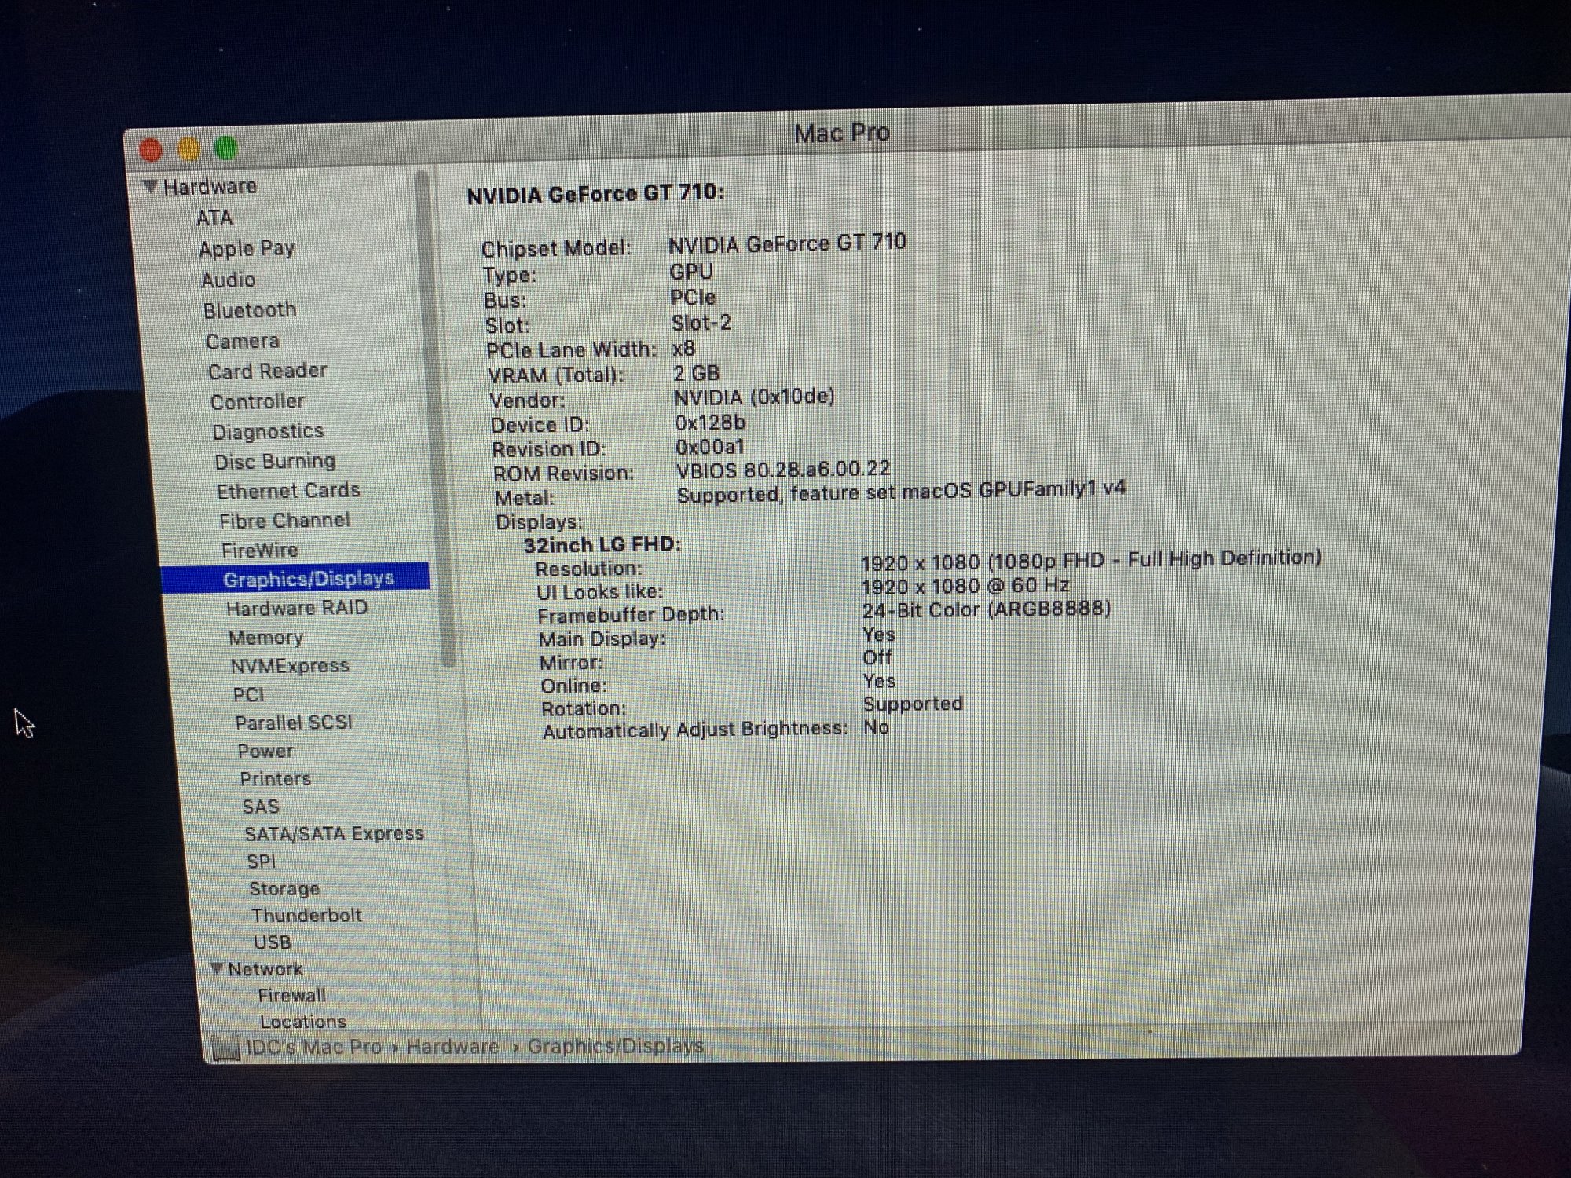Open the USB hardware section
This screenshot has height=1178, width=1571.
[x=273, y=942]
